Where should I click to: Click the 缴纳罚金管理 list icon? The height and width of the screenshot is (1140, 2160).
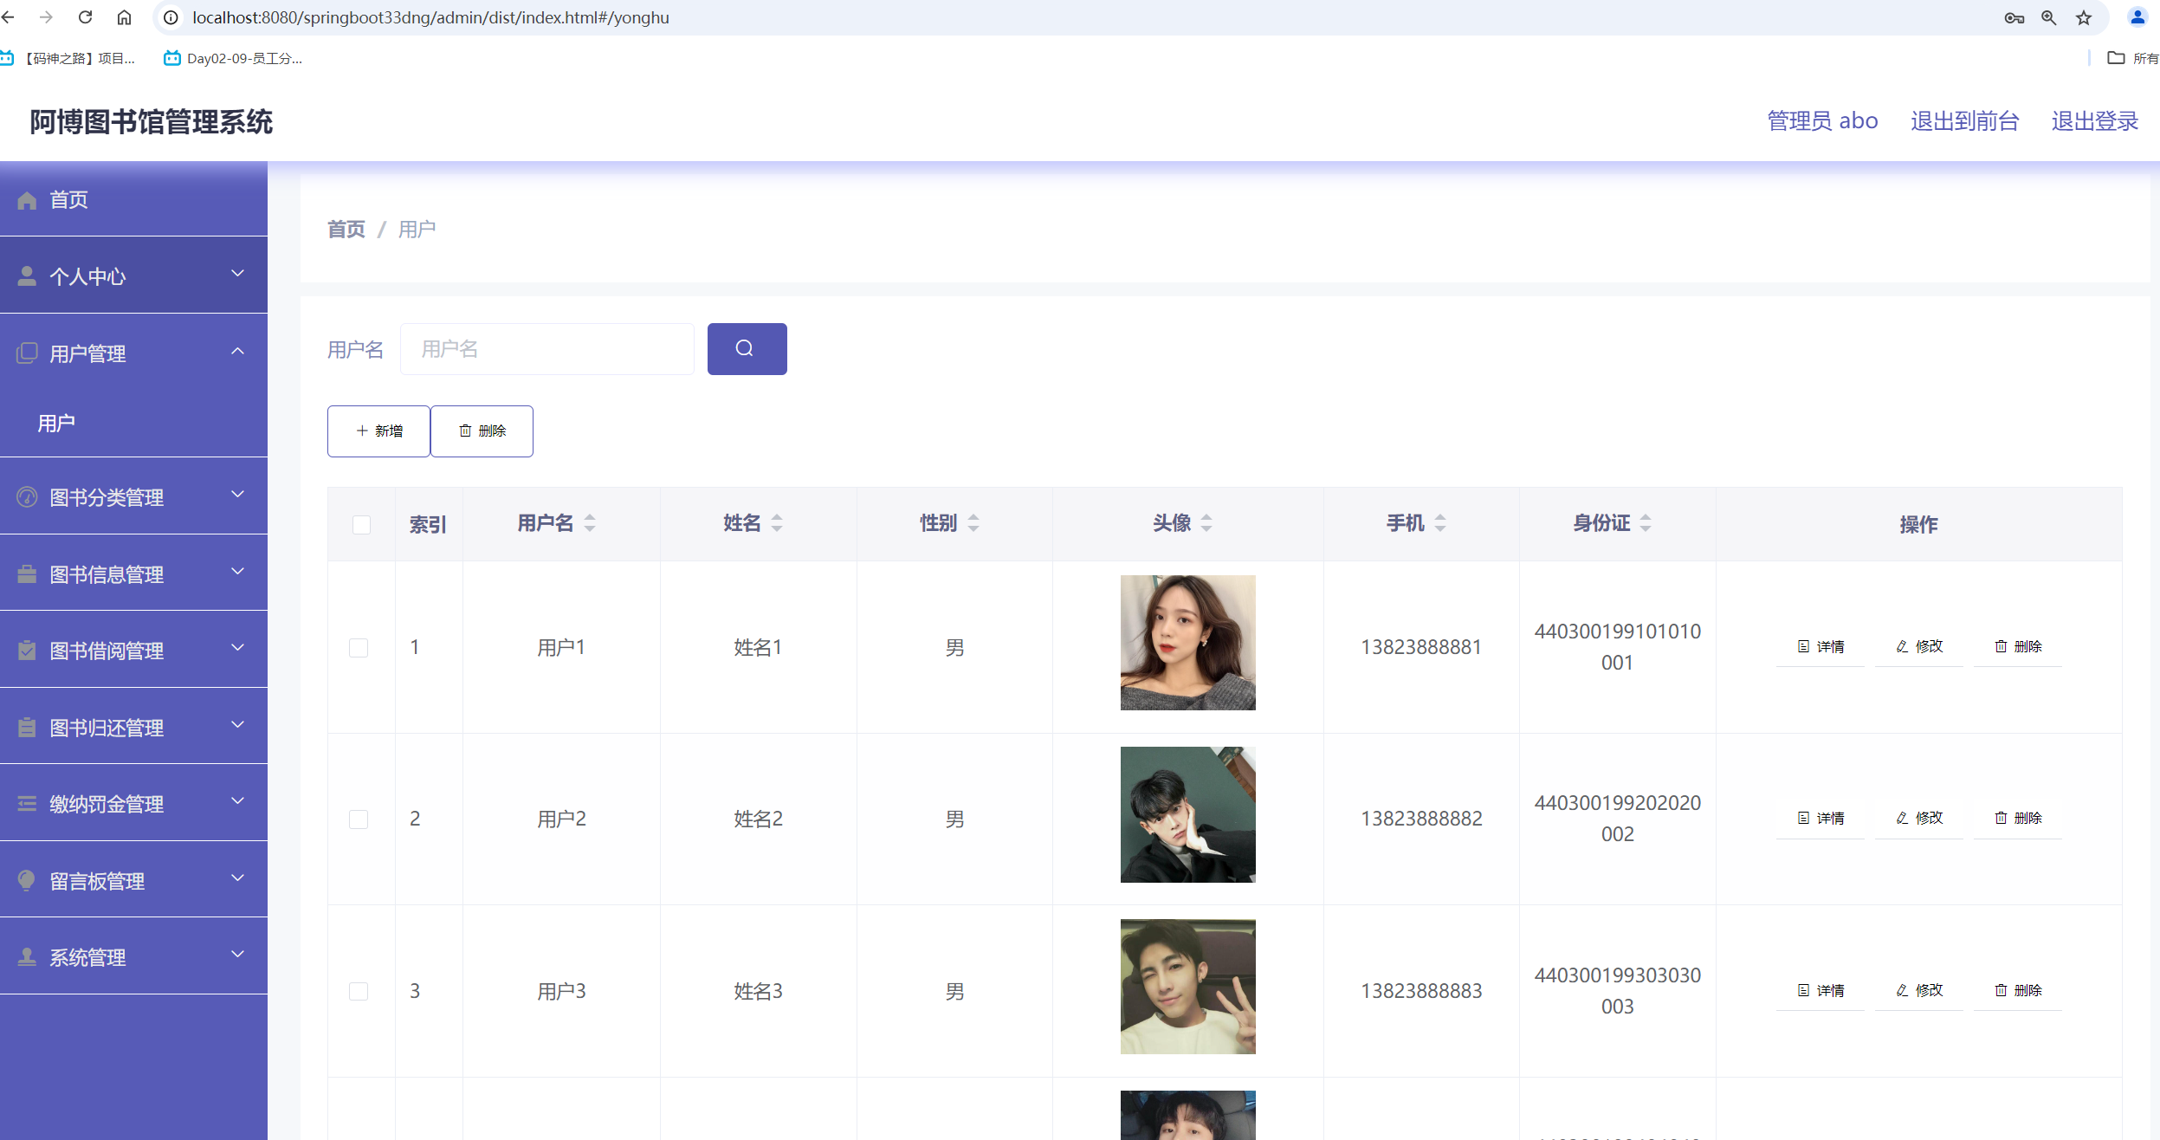(27, 804)
